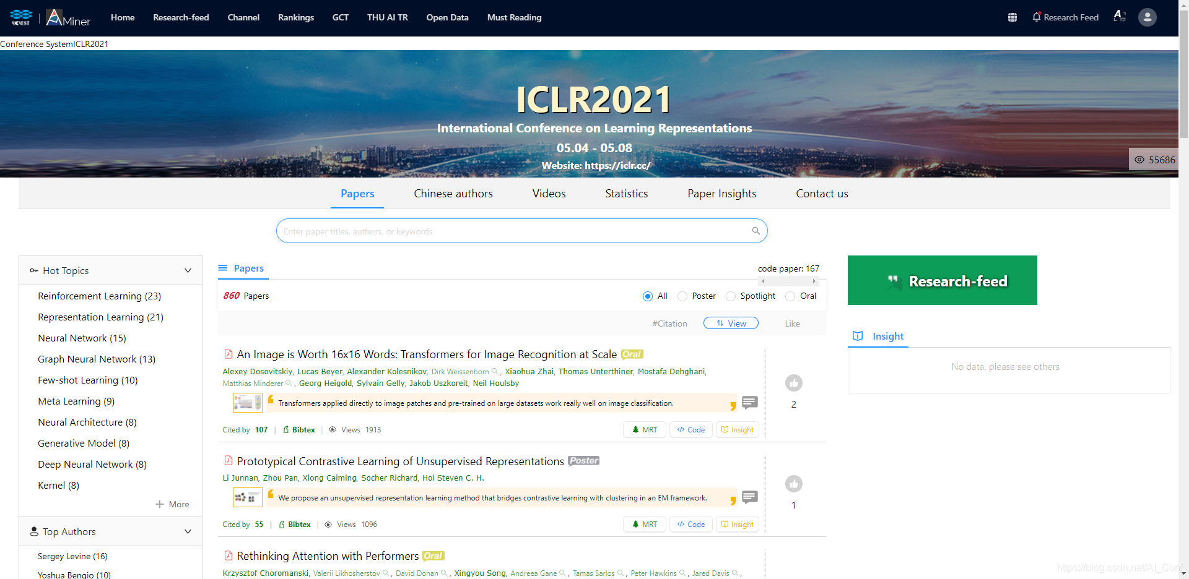The width and height of the screenshot is (1189, 579).
Task: Open THU AI TR menu item
Action: pyautogui.click(x=388, y=17)
